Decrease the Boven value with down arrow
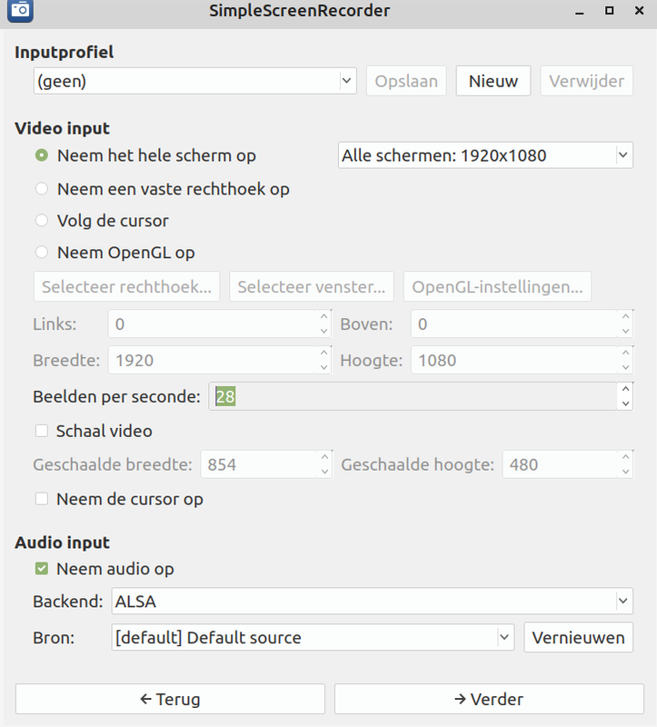This screenshot has height=727, width=657. [x=625, y=331]
